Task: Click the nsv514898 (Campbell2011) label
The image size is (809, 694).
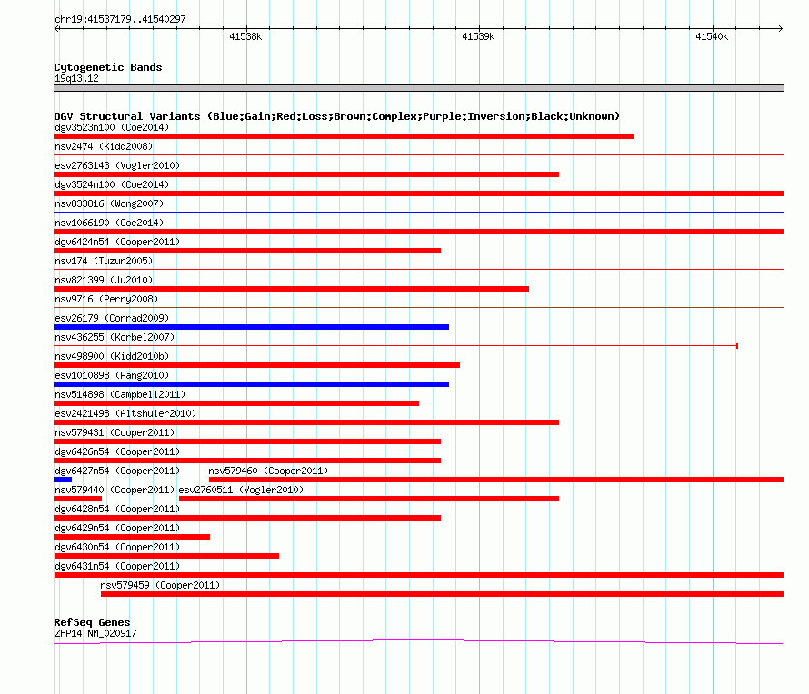Action: 120,394
